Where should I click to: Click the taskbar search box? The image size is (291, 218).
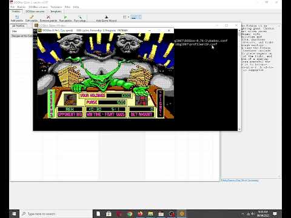[56, 214]
